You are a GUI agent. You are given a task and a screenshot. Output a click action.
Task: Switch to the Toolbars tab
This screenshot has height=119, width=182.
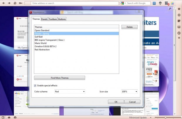(x=53, y=19)
